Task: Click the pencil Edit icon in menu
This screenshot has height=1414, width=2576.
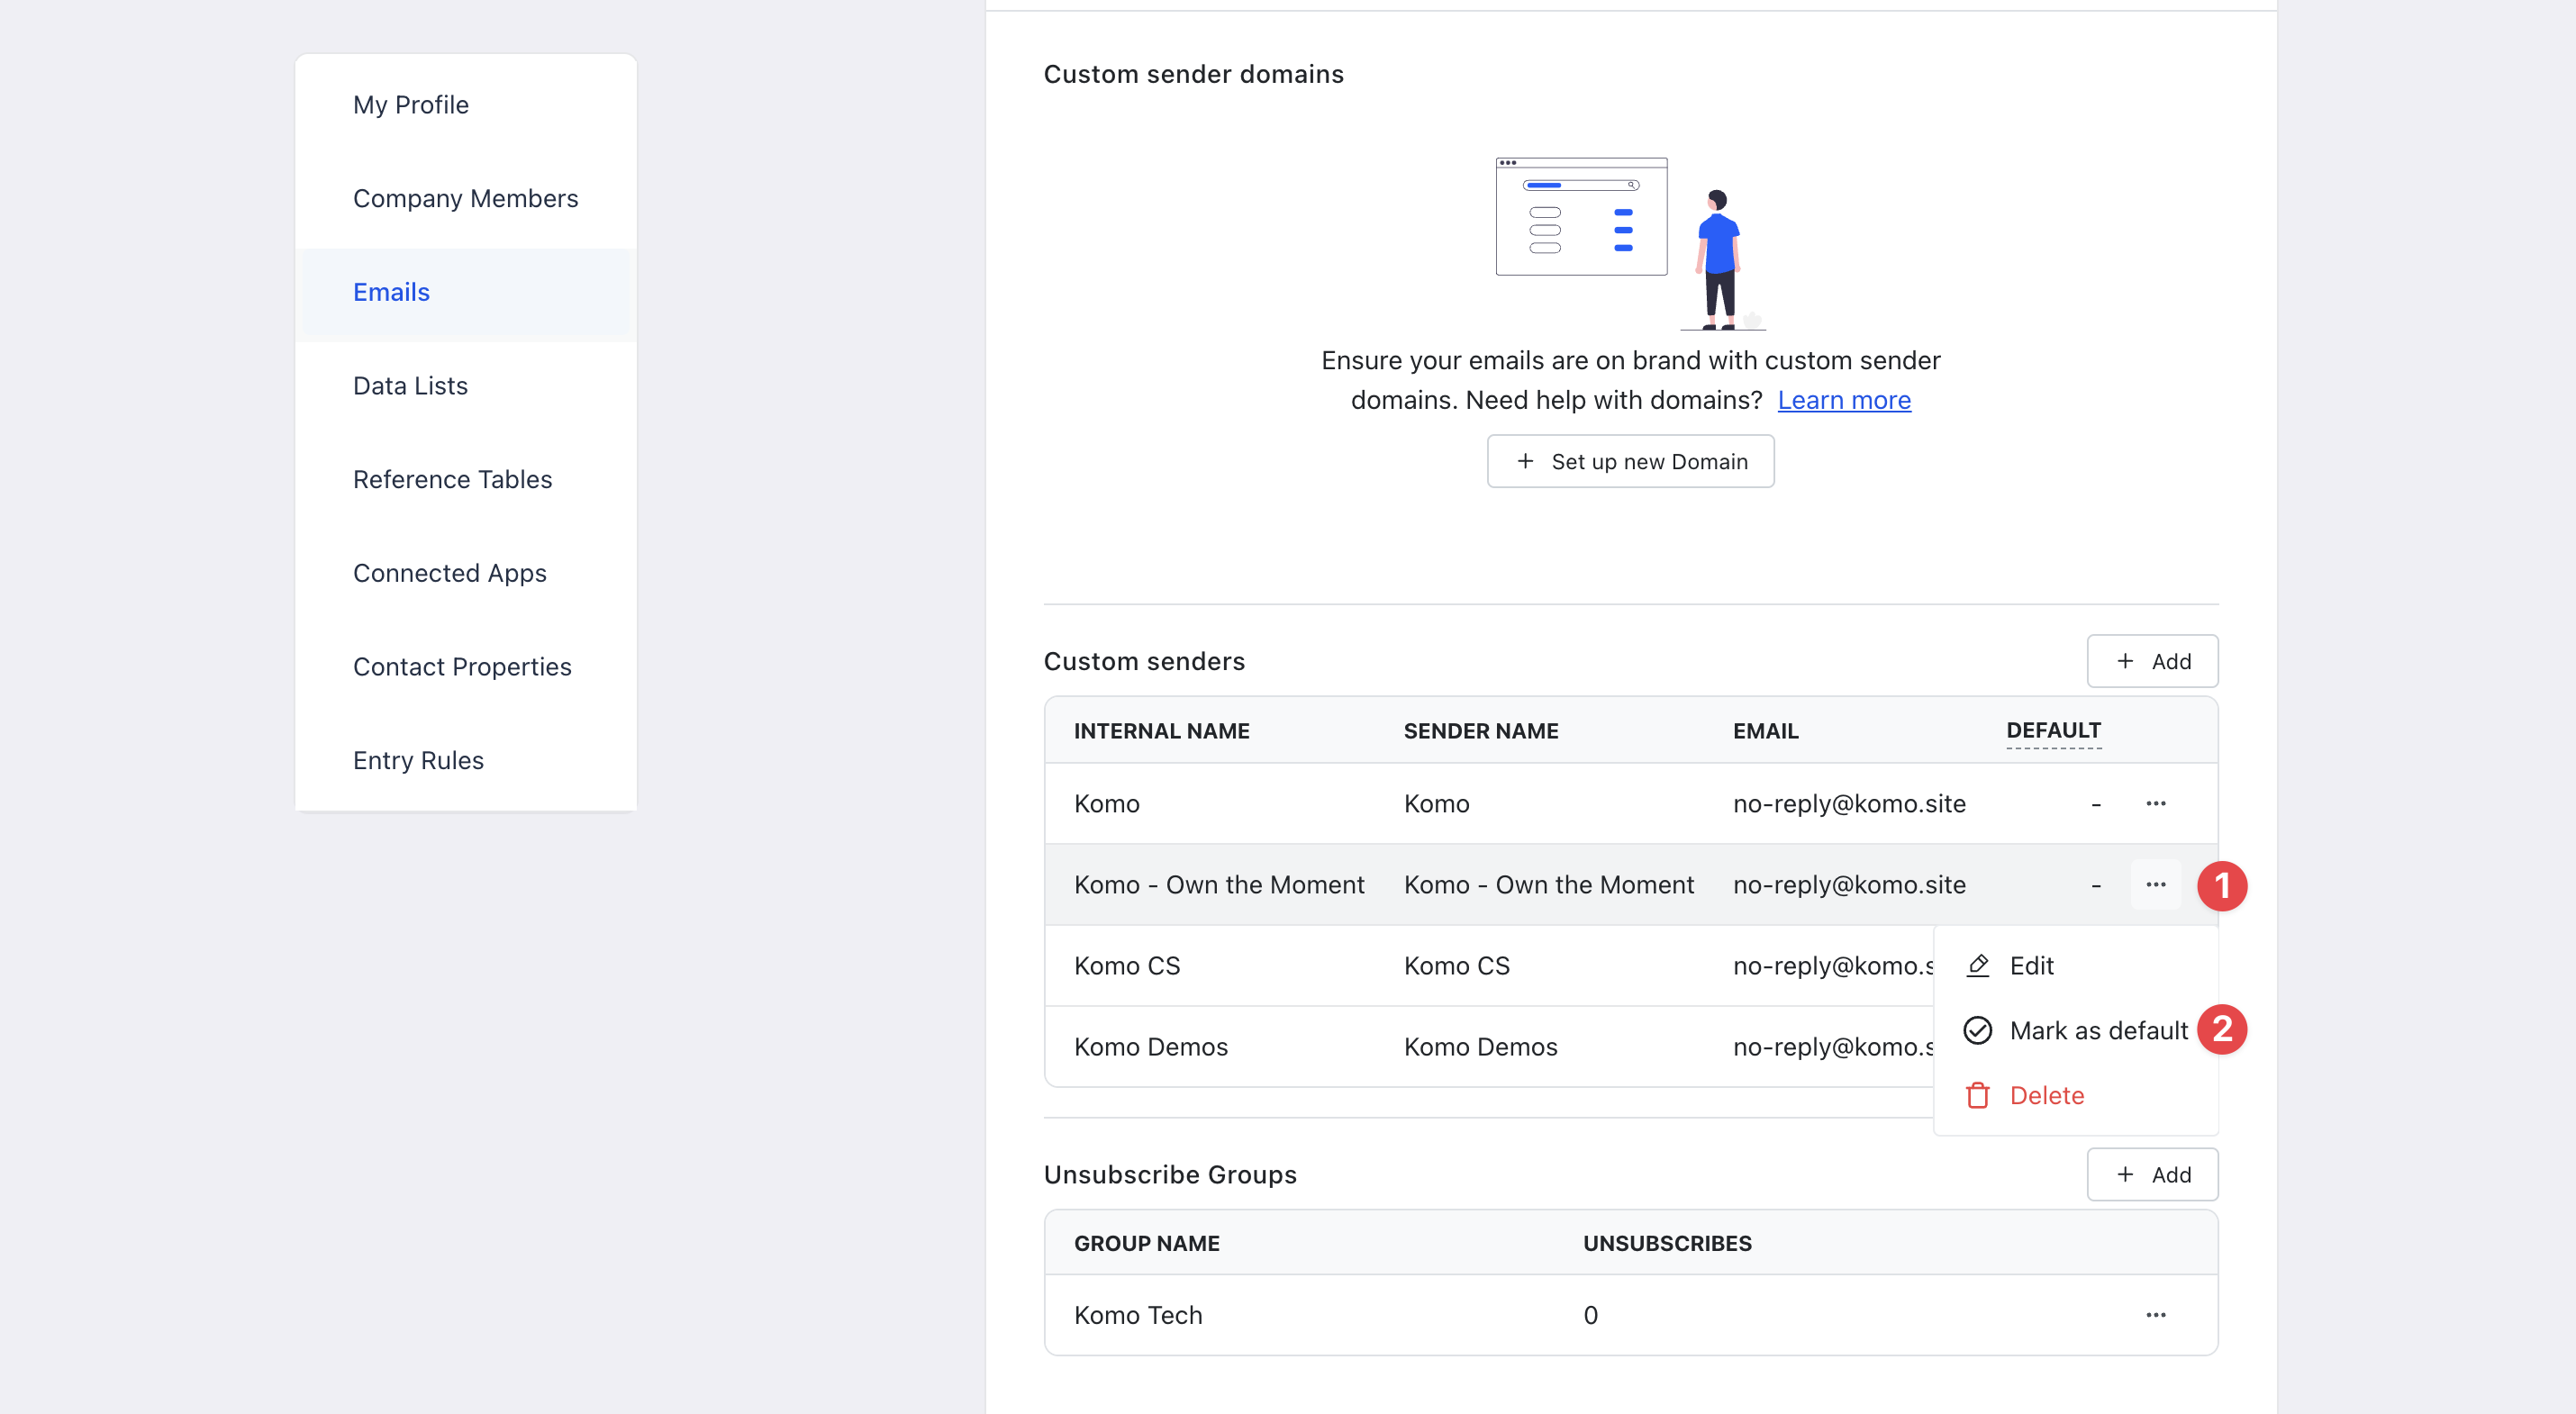Action: [1977, 965]
